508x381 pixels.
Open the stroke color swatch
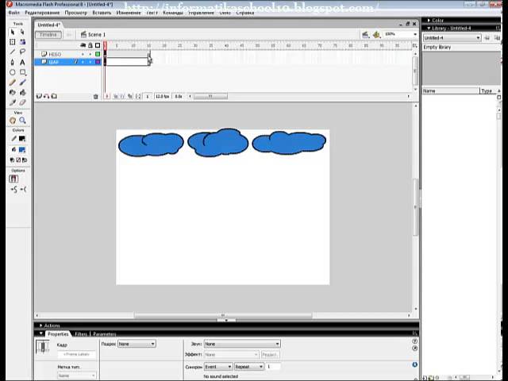[22, 139]
